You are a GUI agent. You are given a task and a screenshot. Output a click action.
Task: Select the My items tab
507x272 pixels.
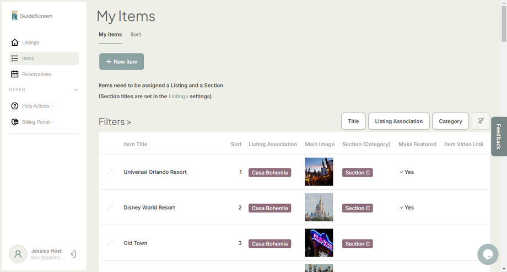point(110,35)
